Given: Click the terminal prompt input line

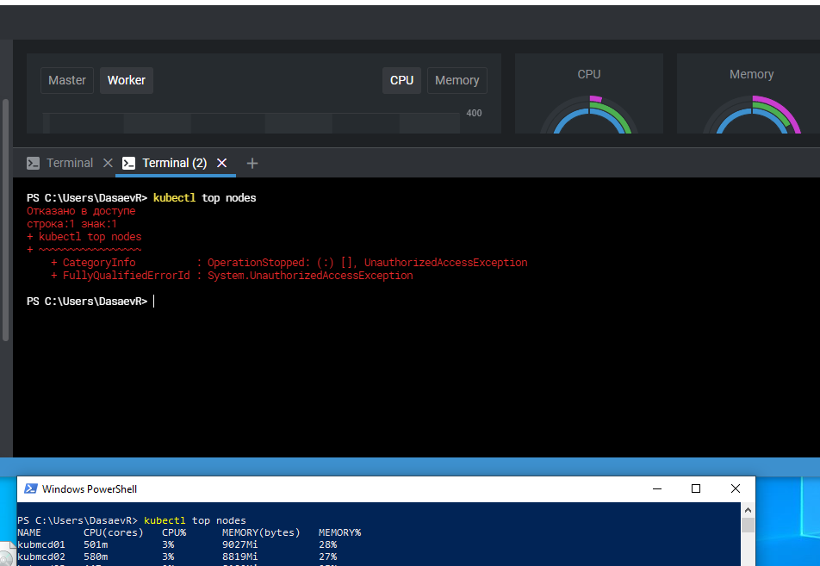Looking at the screenshot, I should [x=155, y=301].
